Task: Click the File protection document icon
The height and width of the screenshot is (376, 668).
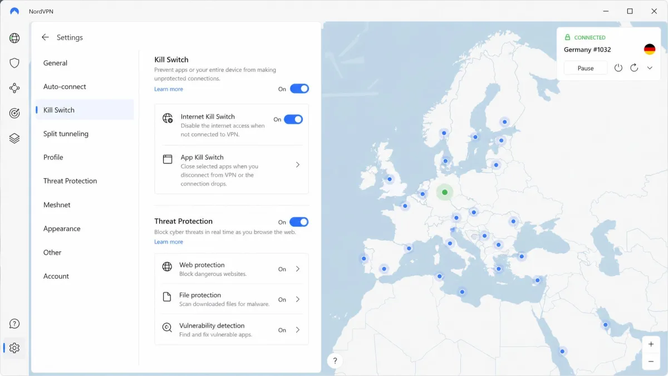Action: point(167,297)
